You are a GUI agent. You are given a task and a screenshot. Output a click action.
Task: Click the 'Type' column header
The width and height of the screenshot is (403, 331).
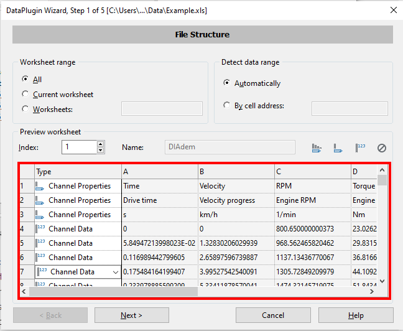coord(78,172)
